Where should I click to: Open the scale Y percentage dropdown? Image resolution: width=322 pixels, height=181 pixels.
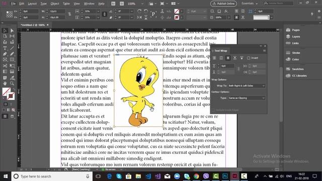[98, 18]
